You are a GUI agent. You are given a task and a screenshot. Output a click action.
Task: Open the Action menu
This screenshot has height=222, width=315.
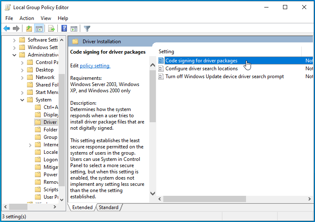27,18
